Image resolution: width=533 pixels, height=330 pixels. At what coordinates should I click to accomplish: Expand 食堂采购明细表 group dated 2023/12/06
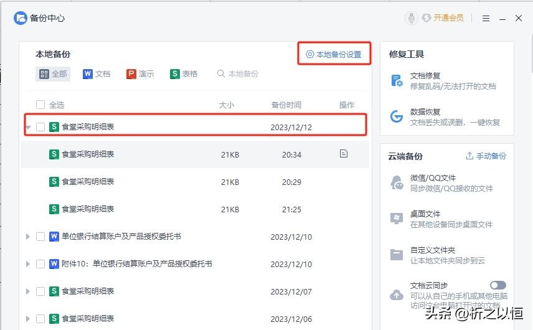click(x=28, y=319)
